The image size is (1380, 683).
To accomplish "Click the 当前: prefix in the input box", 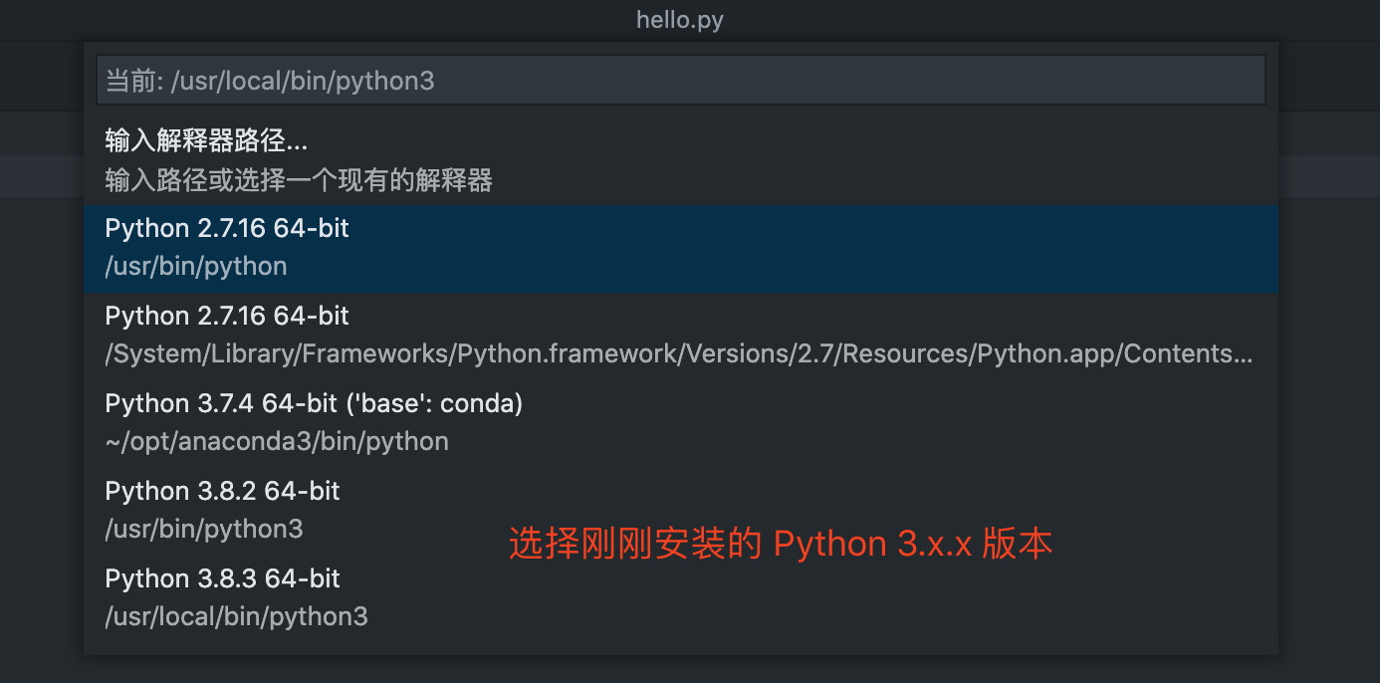I will (134, 81).
